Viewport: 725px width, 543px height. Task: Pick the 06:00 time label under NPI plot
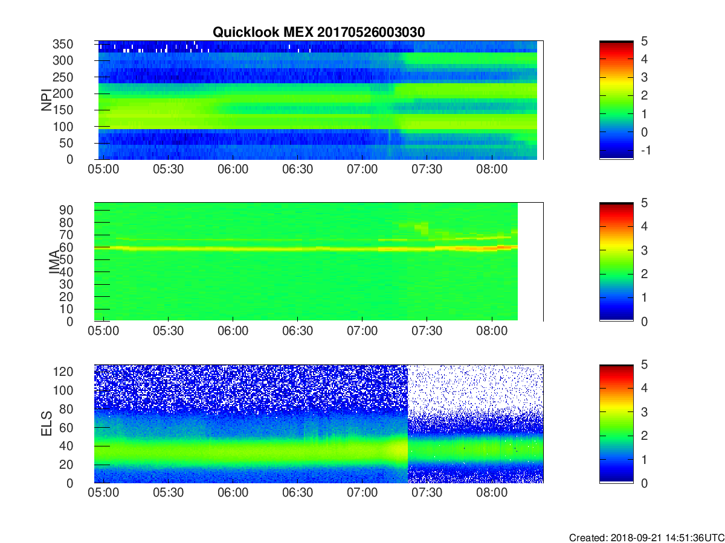233,170
